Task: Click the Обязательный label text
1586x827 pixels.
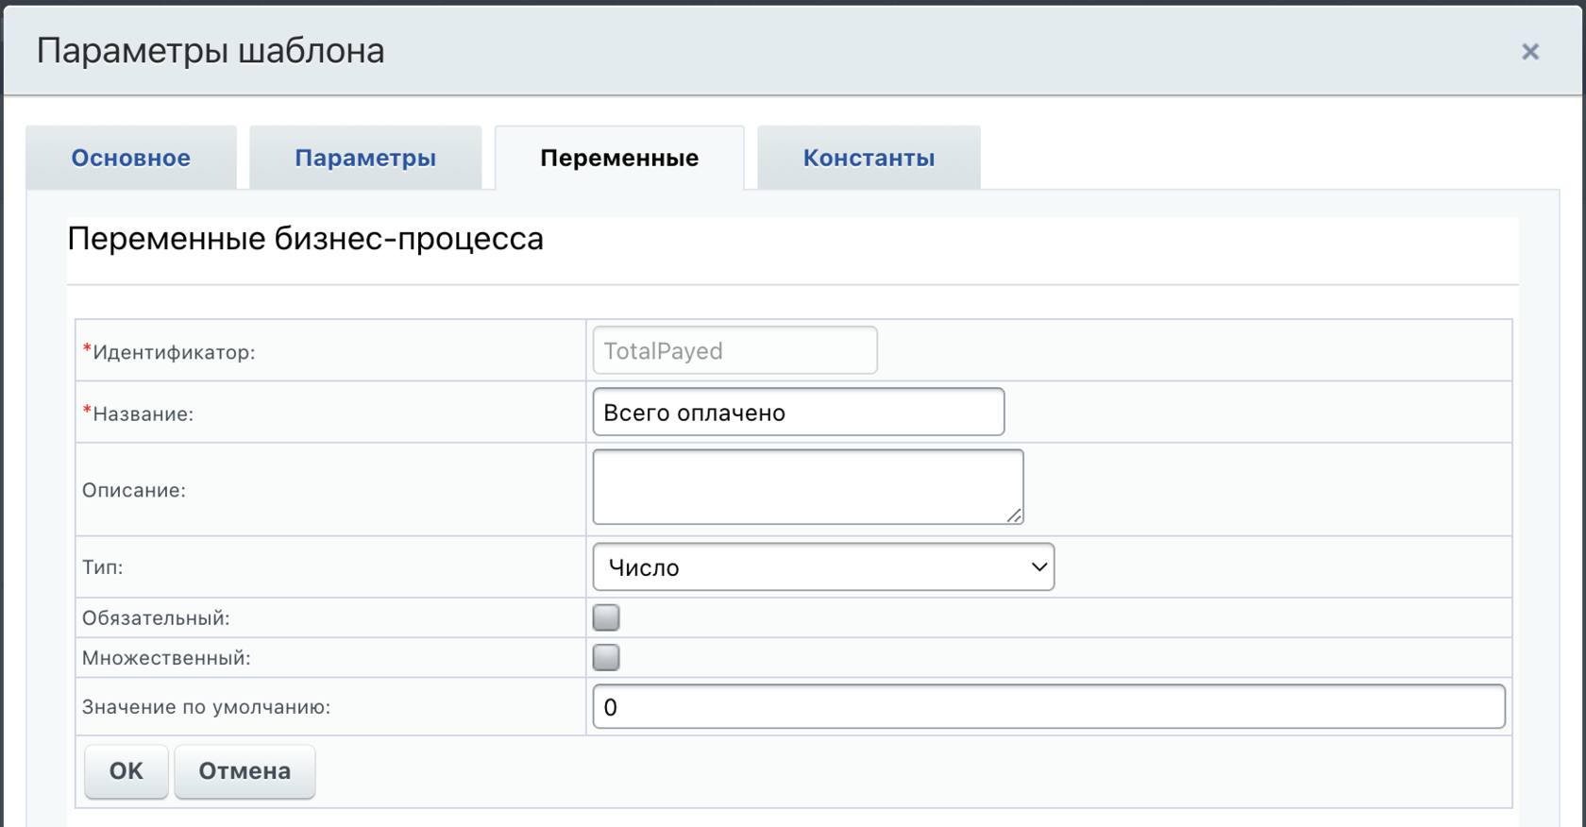Action: pyautogui.click(x=156, y=618)
